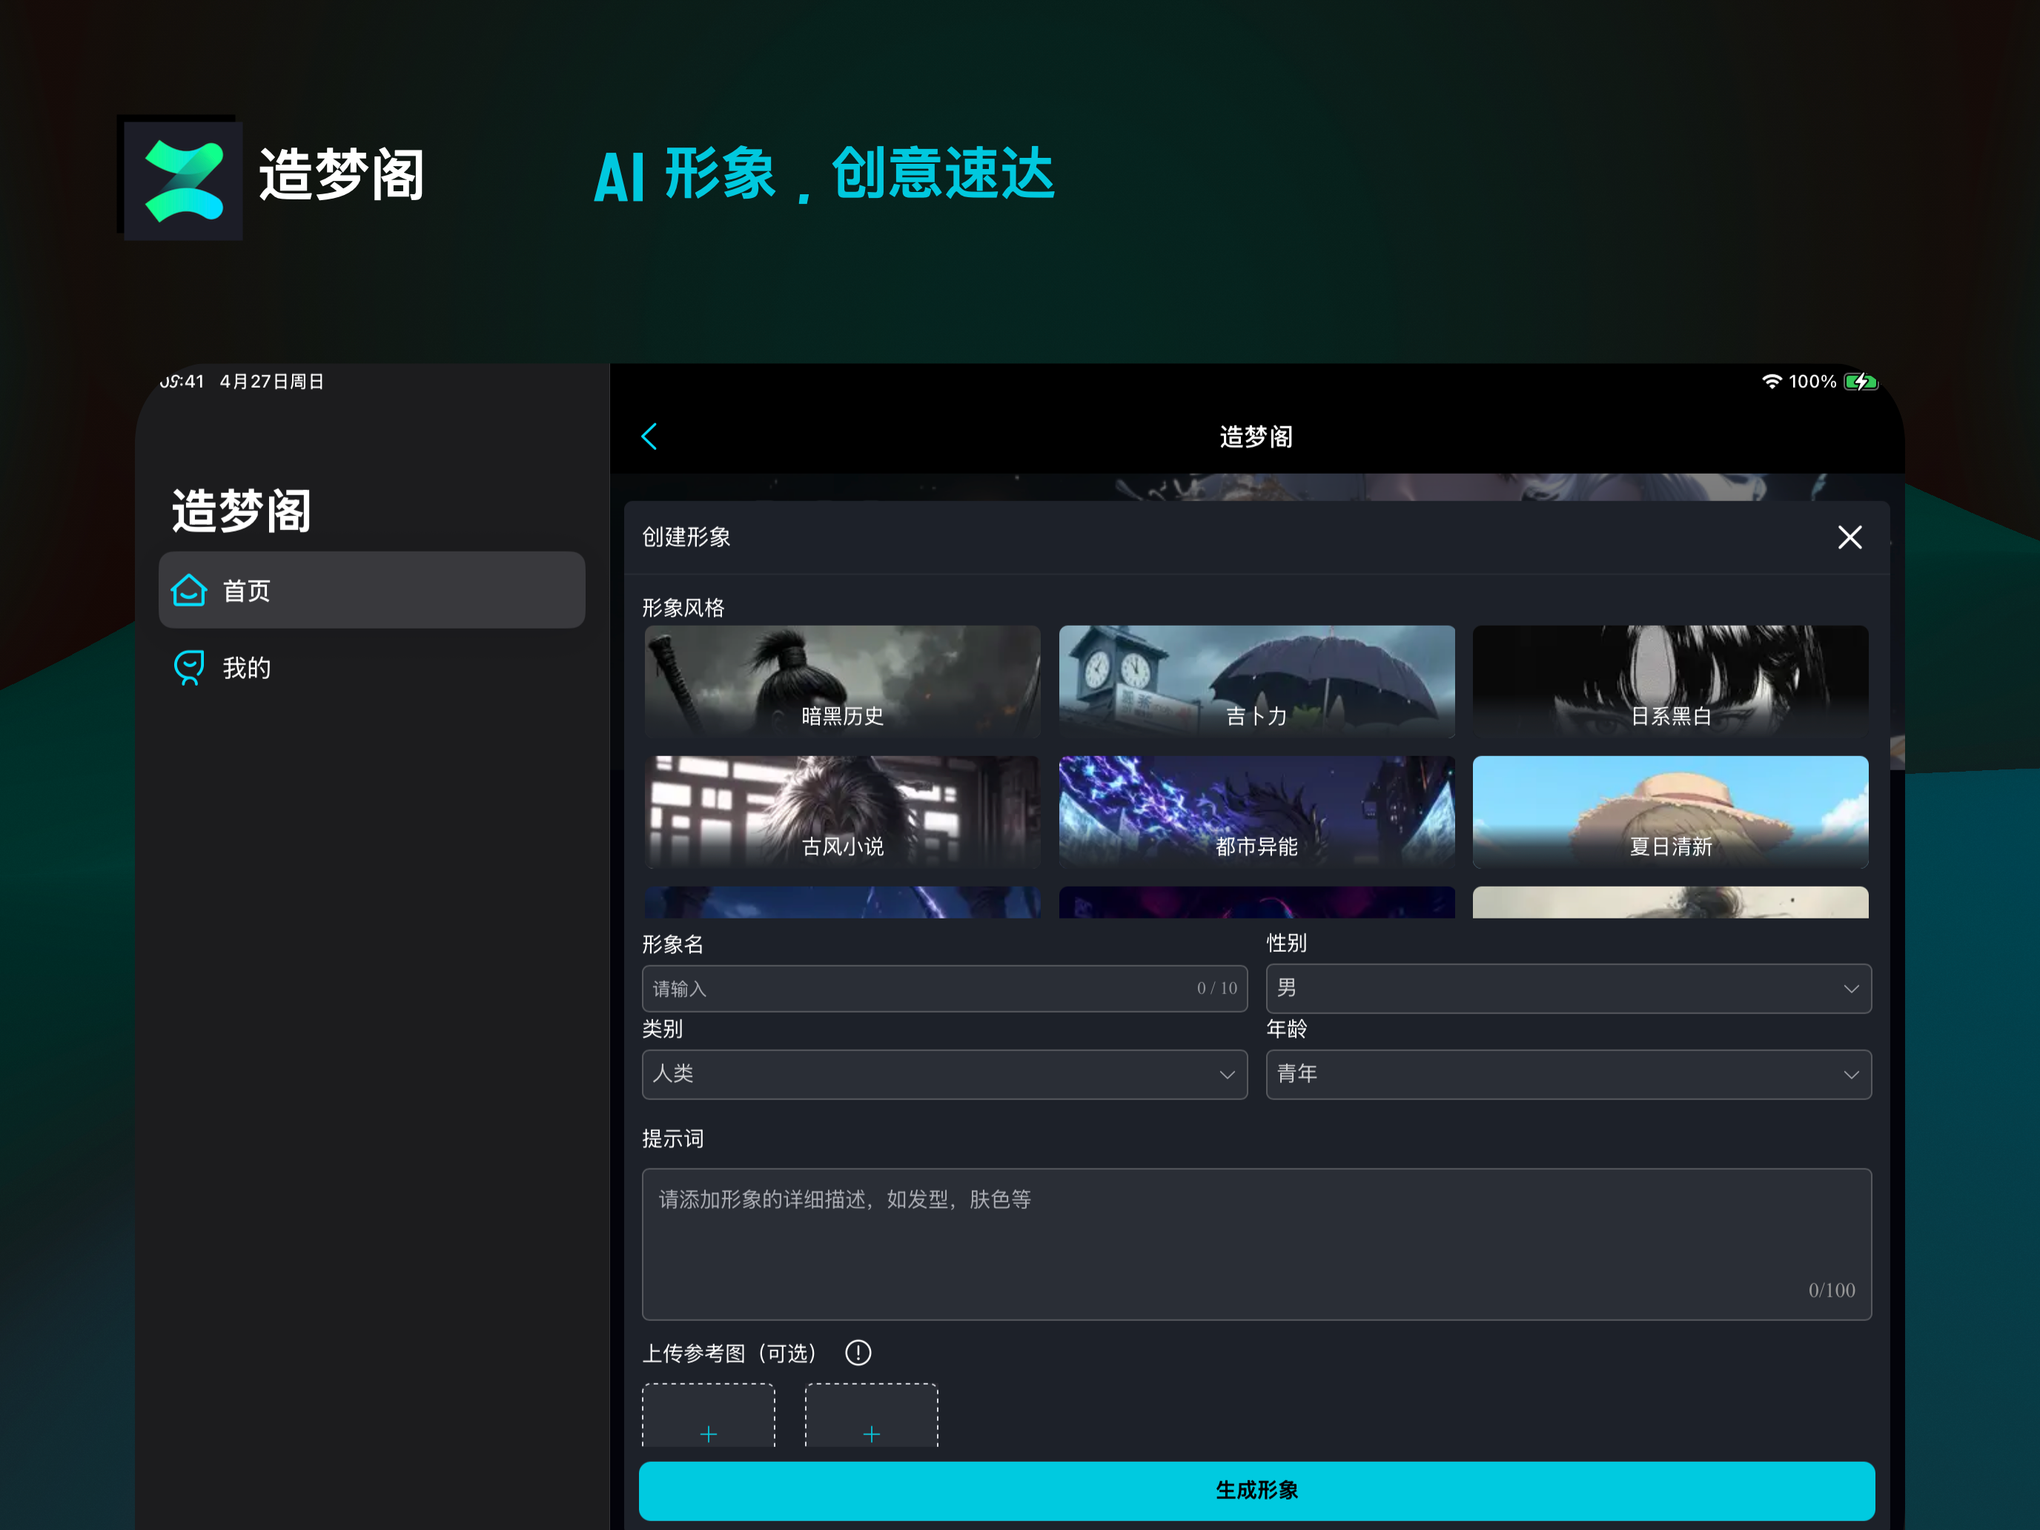Click the Wi-Fi status icon
2040x1530 pixels.
click(1772, 381)
